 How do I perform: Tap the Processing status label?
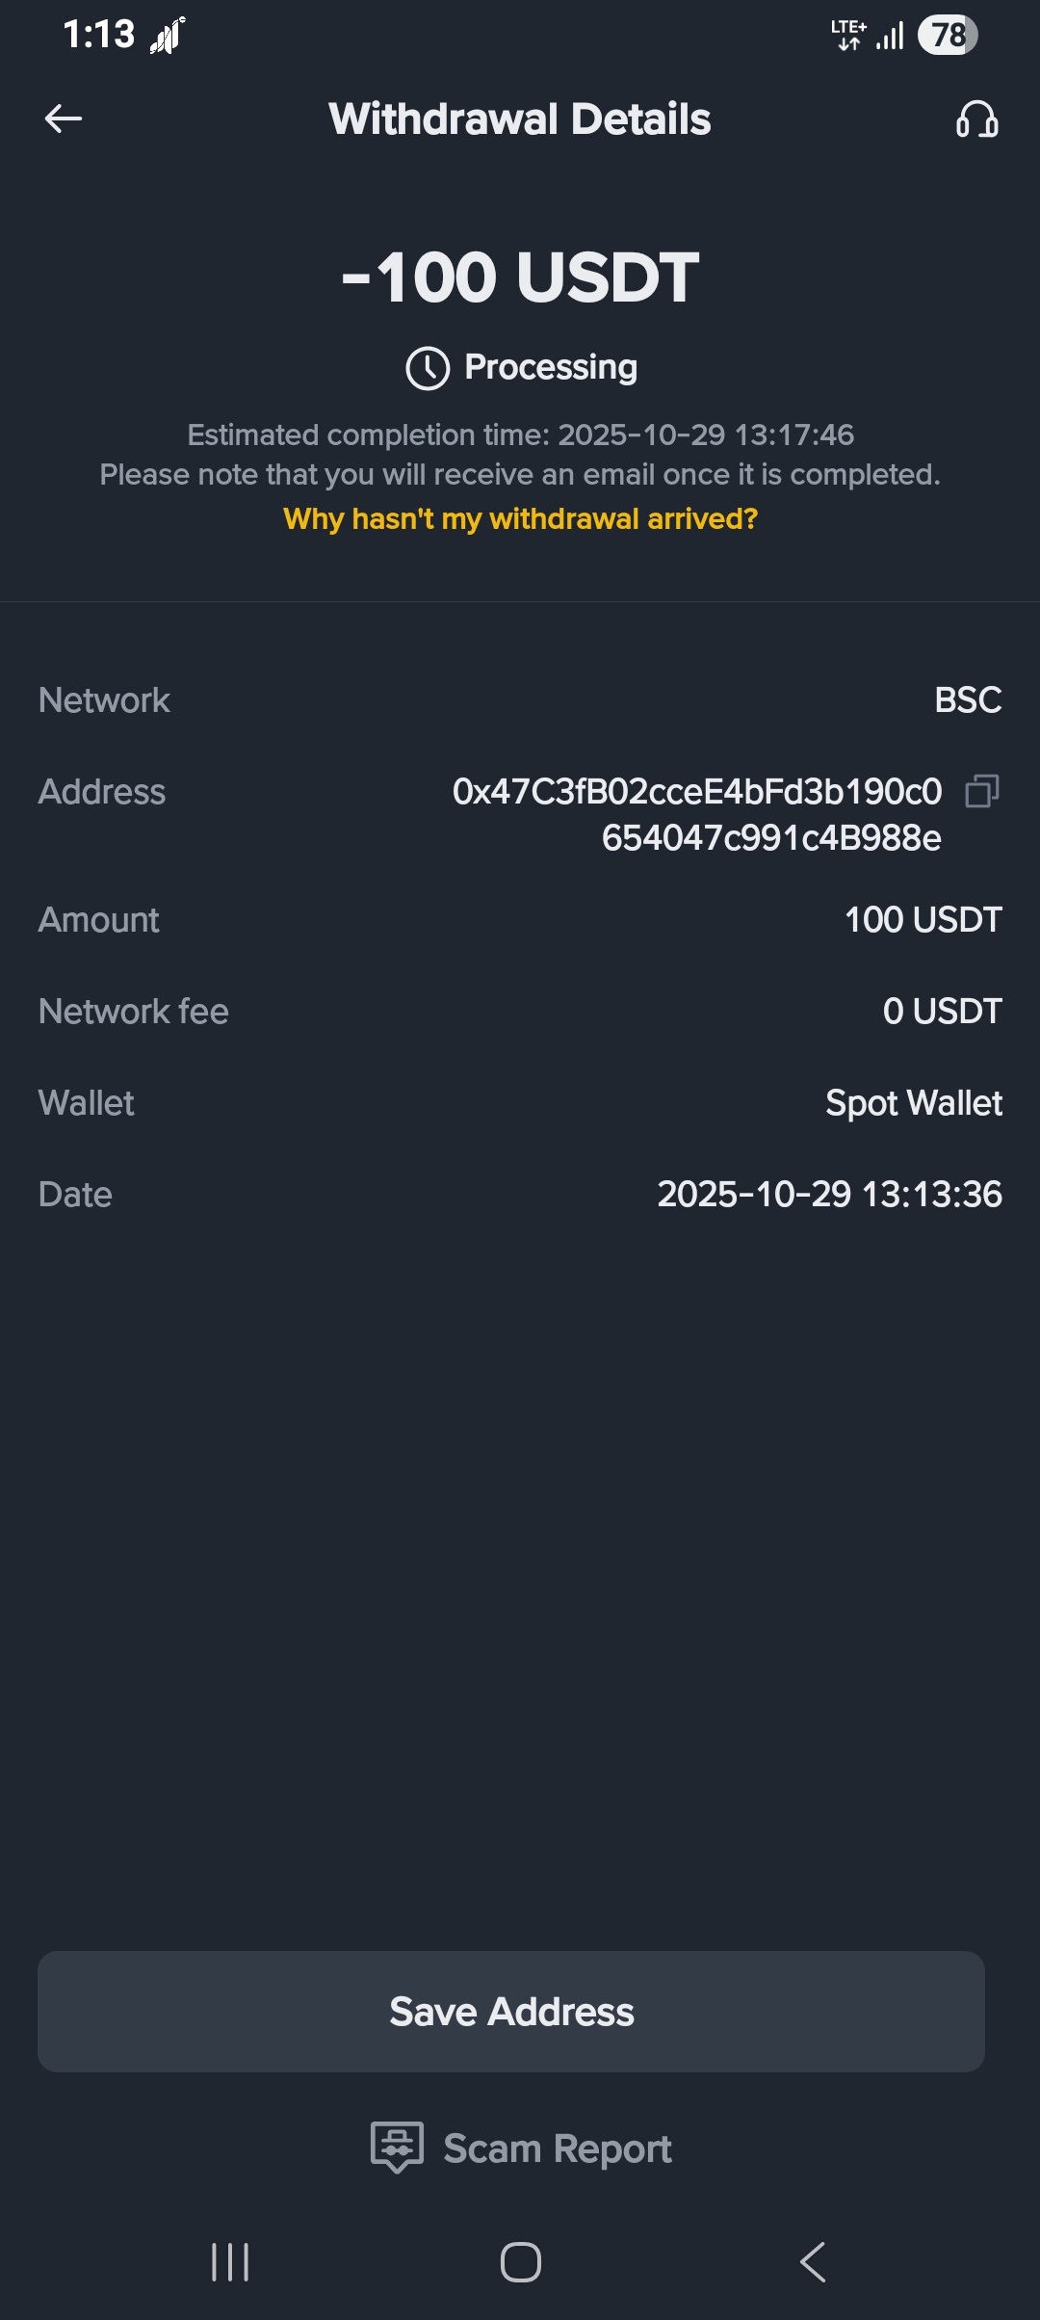tap(551, 367)
